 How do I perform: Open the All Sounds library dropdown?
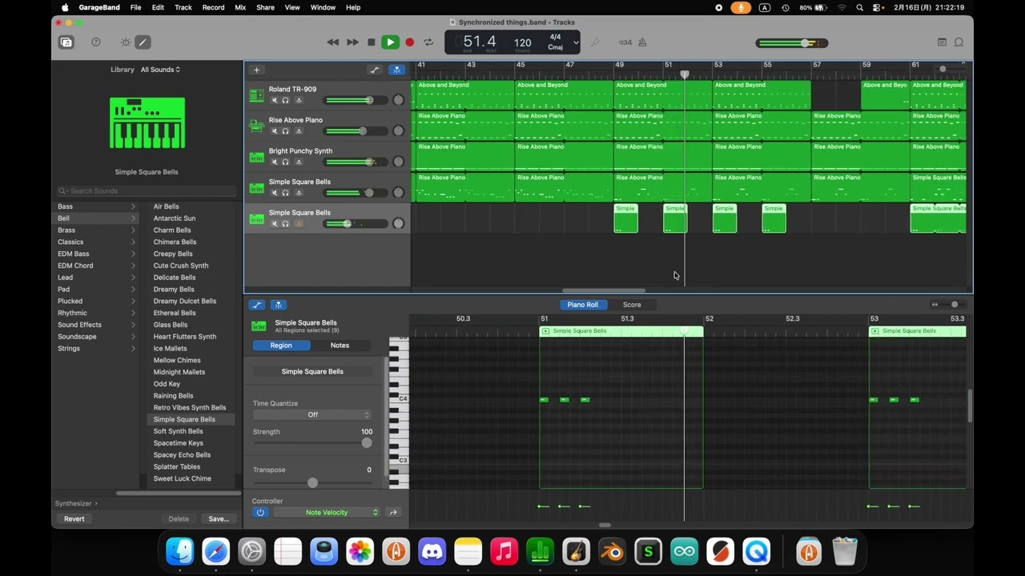point(160,70)
